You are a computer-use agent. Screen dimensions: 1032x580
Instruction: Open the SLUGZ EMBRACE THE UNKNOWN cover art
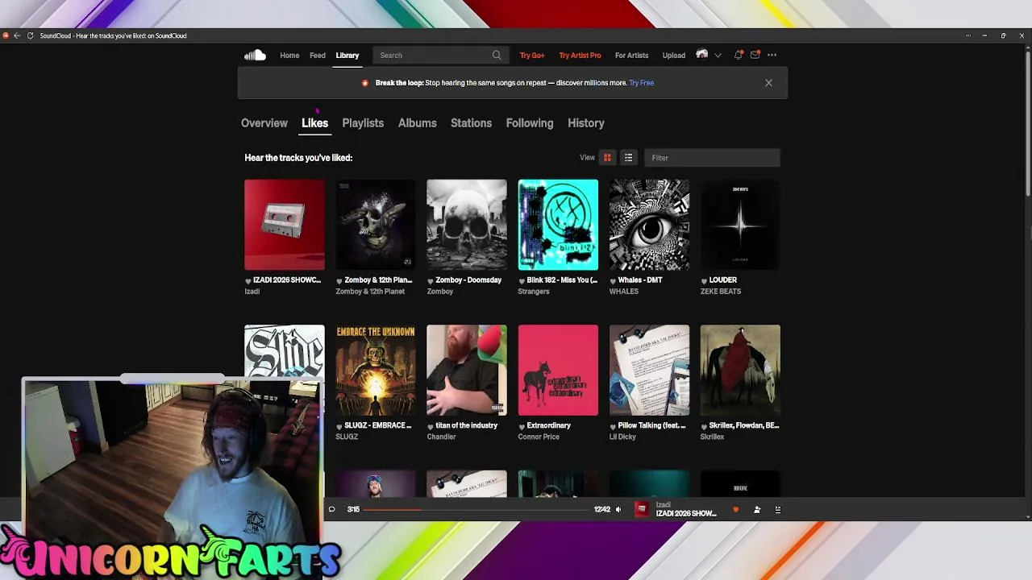376,371
